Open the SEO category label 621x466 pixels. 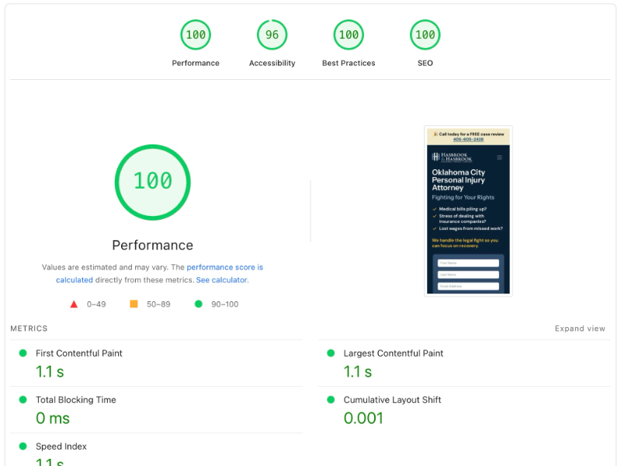click(425, 63)
